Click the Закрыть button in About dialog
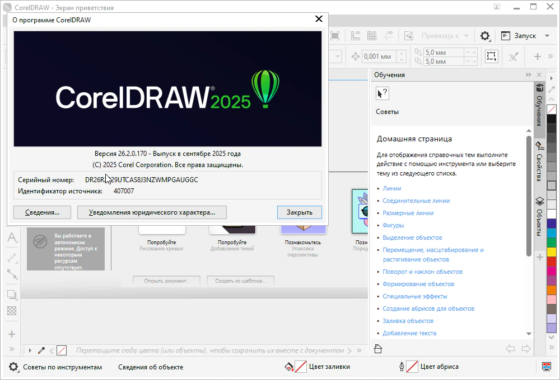This screenshot has width=560, height=380. point(299,212)
